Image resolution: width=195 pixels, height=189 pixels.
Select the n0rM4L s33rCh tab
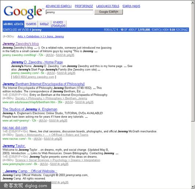tap(14, 24)
